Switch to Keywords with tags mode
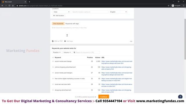 [72, 24]
